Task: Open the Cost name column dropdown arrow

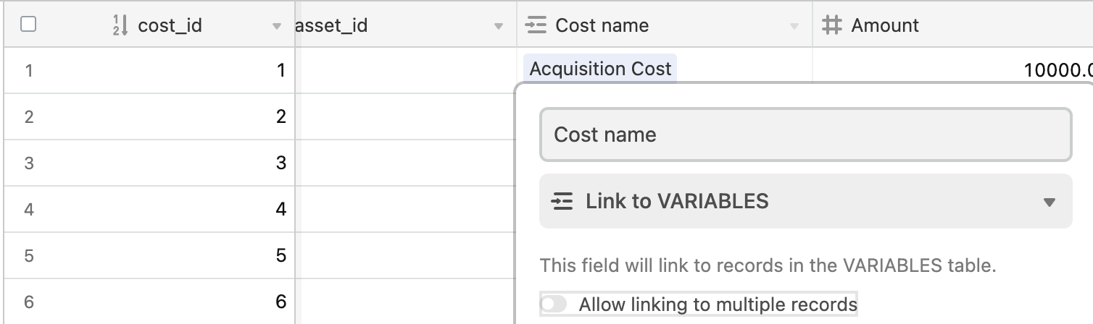Action: click(794, 27)
